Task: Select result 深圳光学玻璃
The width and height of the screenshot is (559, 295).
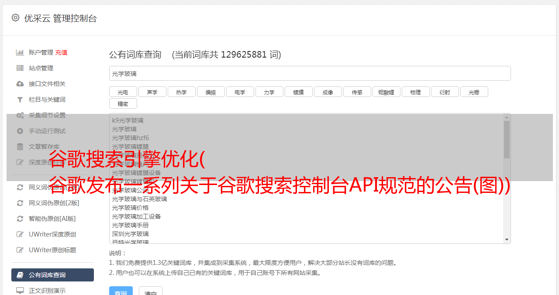Action: pyautogui.click(x=130, y=234)
